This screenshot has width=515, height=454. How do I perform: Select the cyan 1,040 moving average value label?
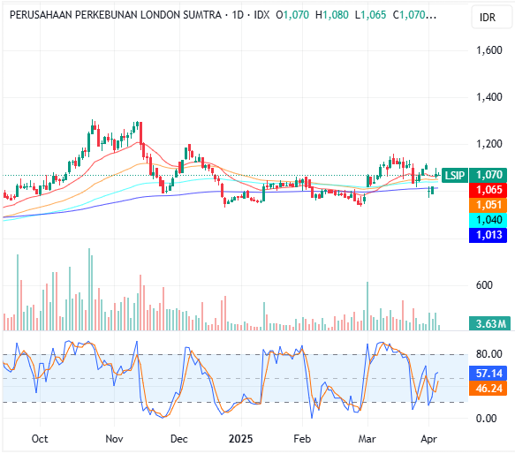coord(488,220)
